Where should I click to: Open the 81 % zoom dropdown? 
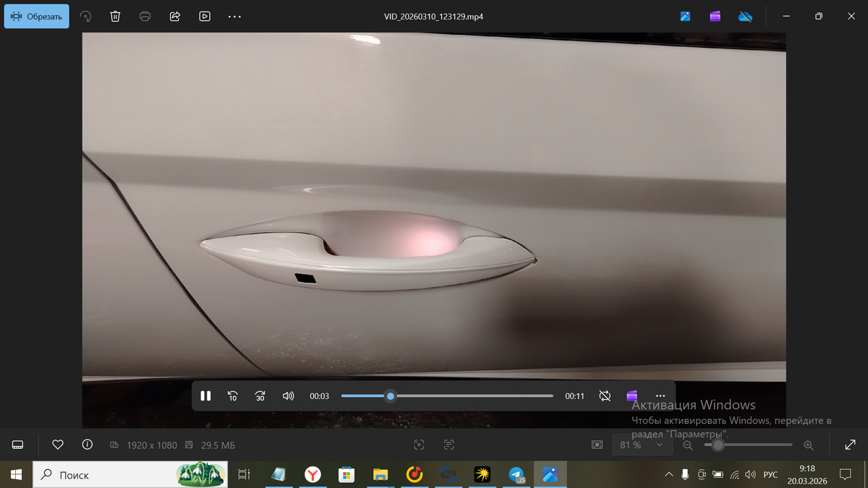click(x=641, y=445)
